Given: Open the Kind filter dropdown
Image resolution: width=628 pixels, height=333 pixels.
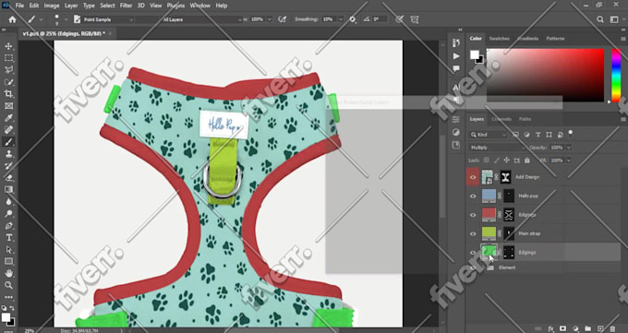Looking at the screenshot, I should click(489, 135).
